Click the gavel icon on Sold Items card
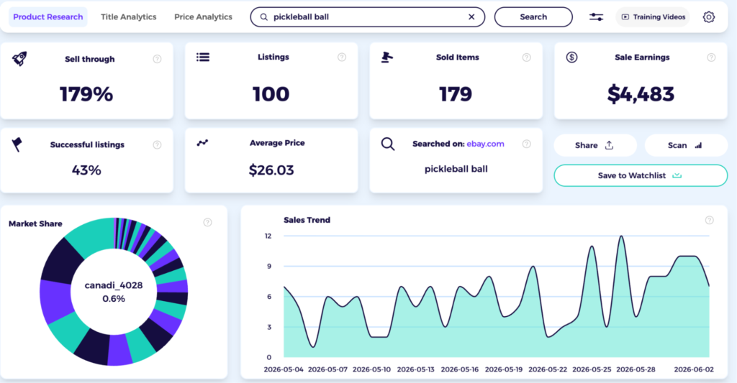737x383 pixels. pos(386,57)
